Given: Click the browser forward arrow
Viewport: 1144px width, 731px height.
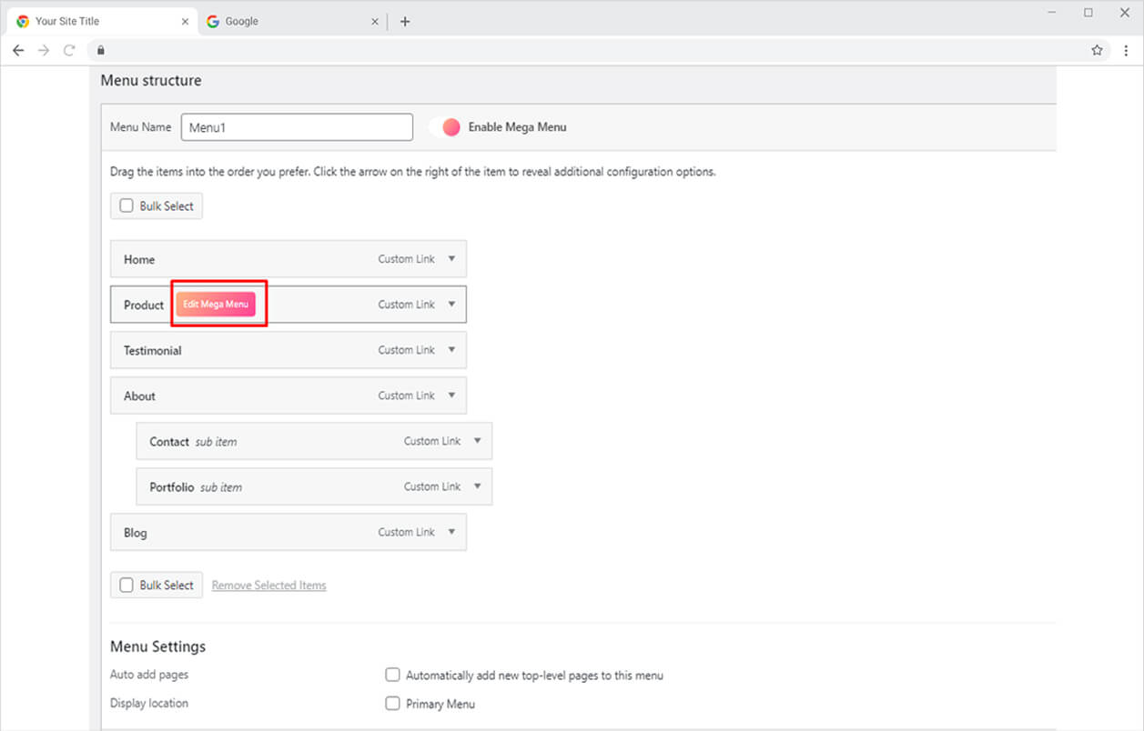Looking at the screenshot, I should 44,50.
